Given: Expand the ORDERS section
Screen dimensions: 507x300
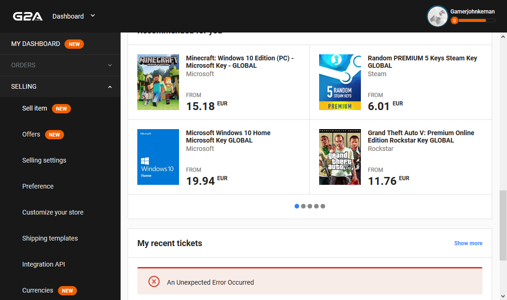Looking at the screenshot, I should pos(60,65).
